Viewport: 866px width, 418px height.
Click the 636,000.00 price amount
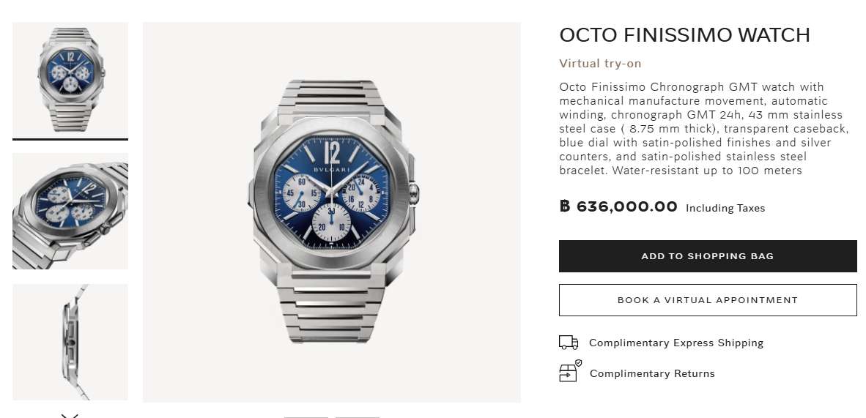point(626,206)
